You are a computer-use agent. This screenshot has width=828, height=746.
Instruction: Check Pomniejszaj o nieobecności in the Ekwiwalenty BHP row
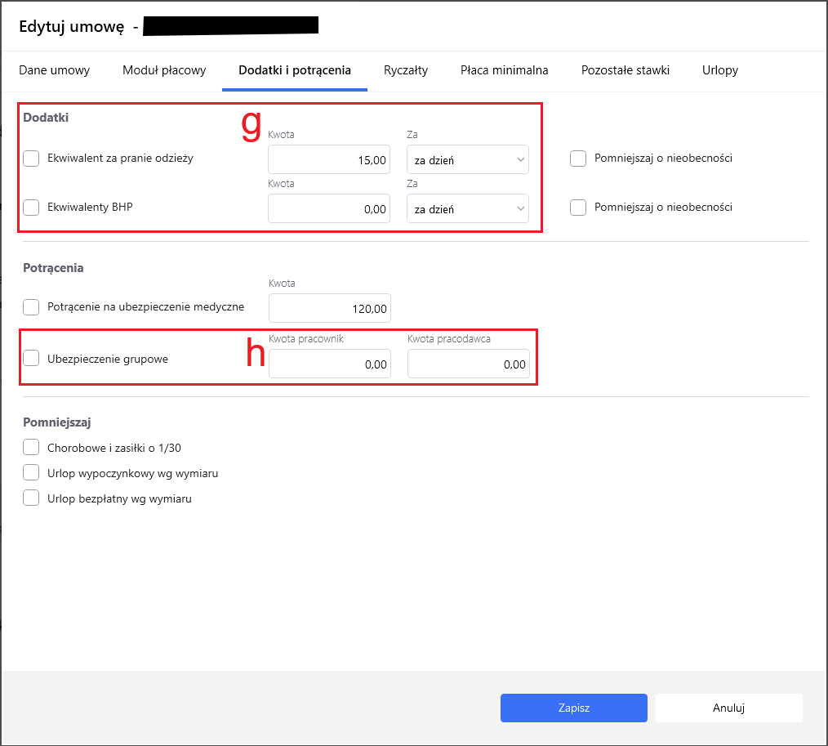578,208
